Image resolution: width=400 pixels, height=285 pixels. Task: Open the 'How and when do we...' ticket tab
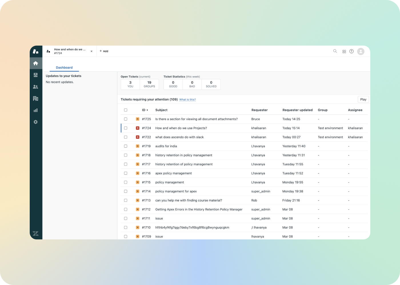70,51
